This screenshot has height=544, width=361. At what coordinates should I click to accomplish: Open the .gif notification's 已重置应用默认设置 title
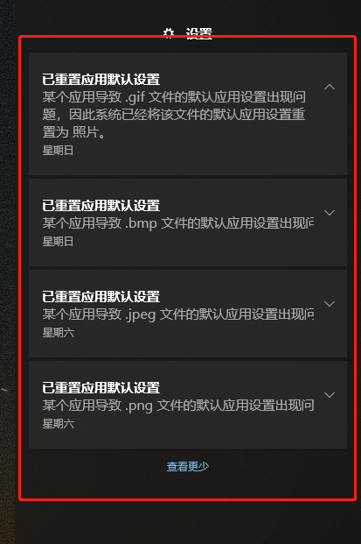click(x=101, y=80)
